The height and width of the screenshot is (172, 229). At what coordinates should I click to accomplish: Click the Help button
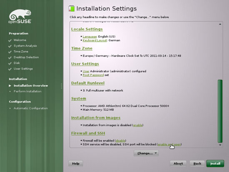click(76, 164)
